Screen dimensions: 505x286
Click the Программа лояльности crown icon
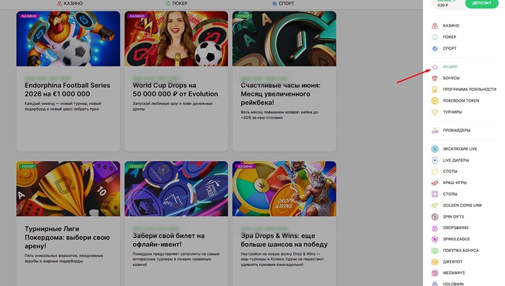point(434,90)
